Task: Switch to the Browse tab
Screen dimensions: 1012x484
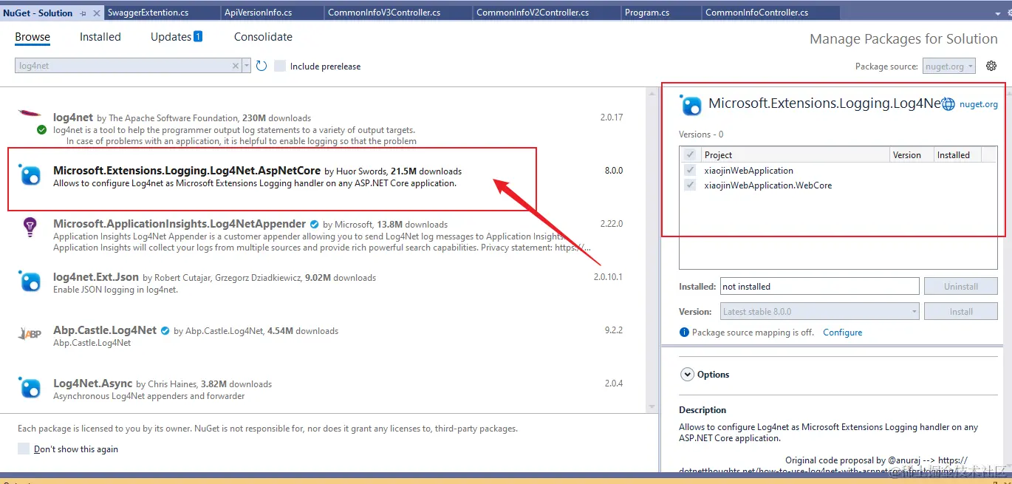Action: coord(33,37)
